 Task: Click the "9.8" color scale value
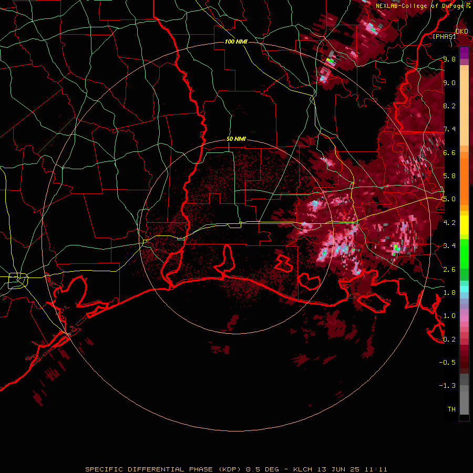449,59
